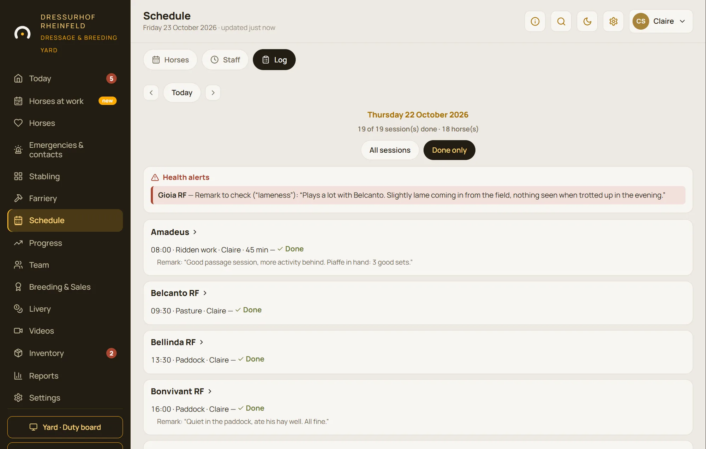Switch to the Staff tab
The image size is (706, 449).
[225, 60]
